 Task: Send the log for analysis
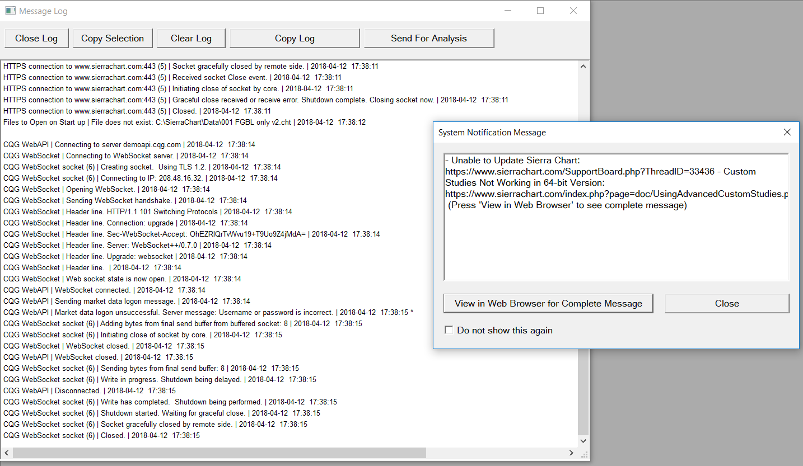[429, 38]
